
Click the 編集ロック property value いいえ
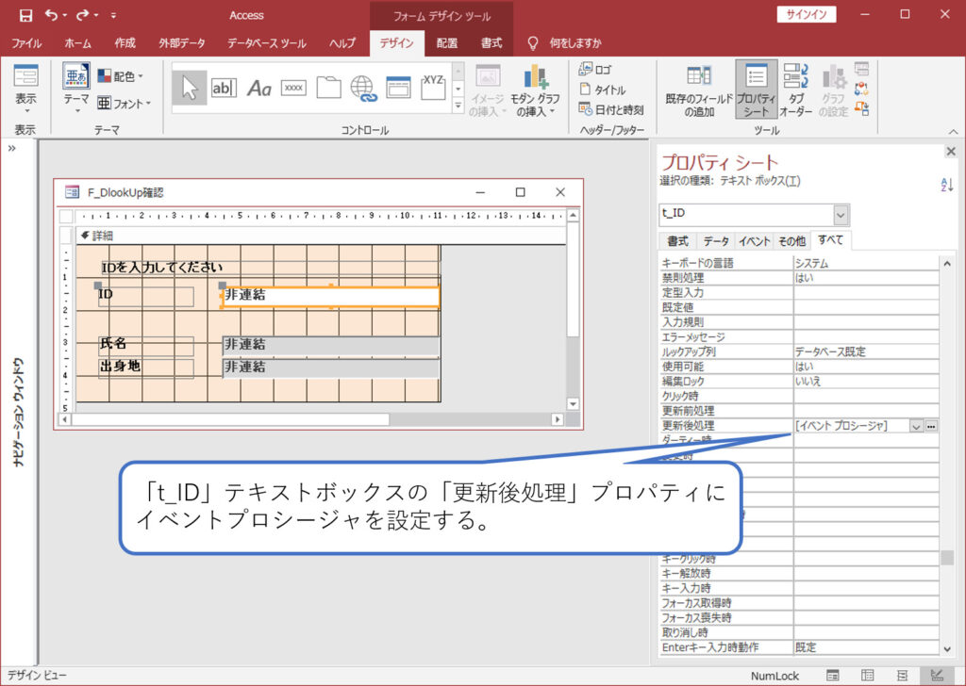[866, 382]
